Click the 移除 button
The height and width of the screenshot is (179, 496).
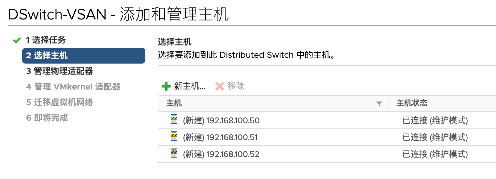[x=230, y=86]
